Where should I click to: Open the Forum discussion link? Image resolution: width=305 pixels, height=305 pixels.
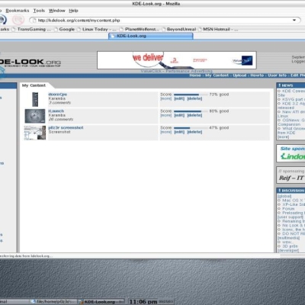pyautogui.click(x=288, y=209)
